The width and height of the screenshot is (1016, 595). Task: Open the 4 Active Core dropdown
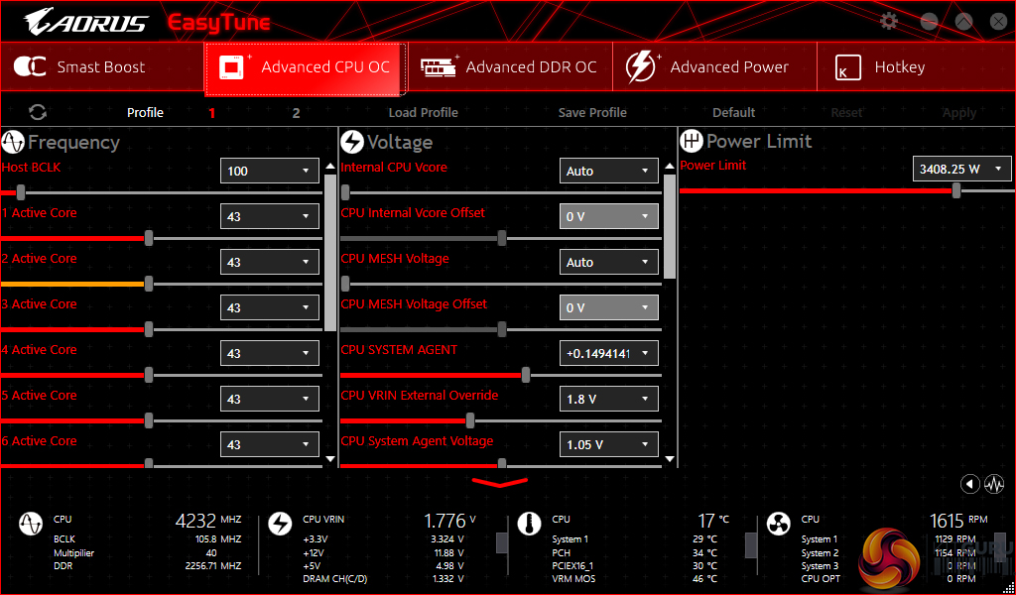point(270,353)
